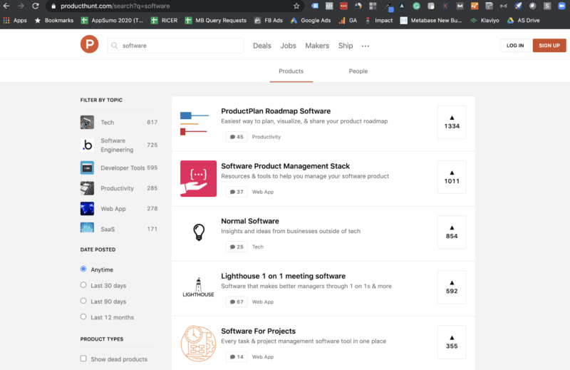
Task: Open the Jobs menu item
Action: [289, 46]
